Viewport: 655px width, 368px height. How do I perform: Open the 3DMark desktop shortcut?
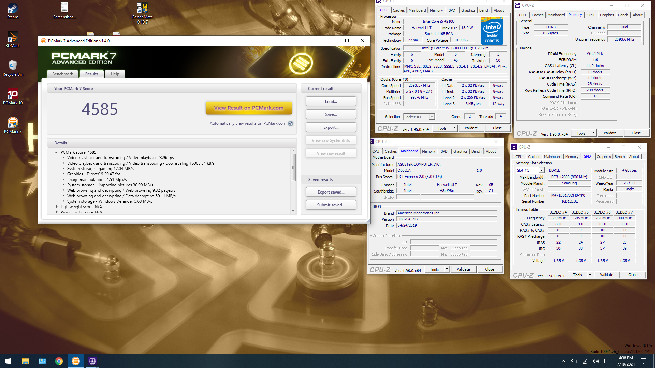point(13,40)
